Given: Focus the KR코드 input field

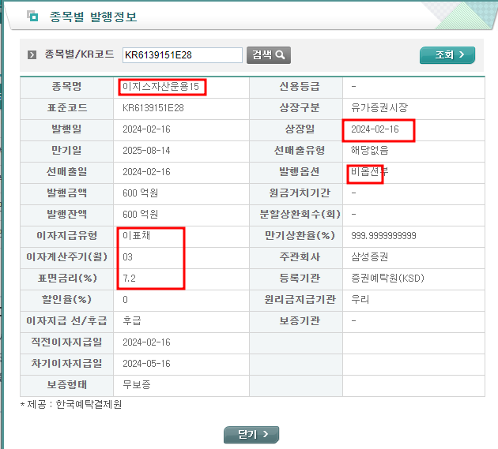Looking at the screenshot, I should coord(183,55).
